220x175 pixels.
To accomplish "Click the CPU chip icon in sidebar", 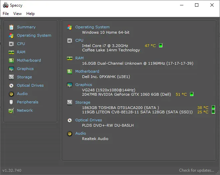I will [x=11, y=44].
